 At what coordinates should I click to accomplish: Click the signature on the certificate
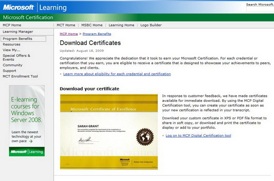pyautogui.click(x=85, y=140)
